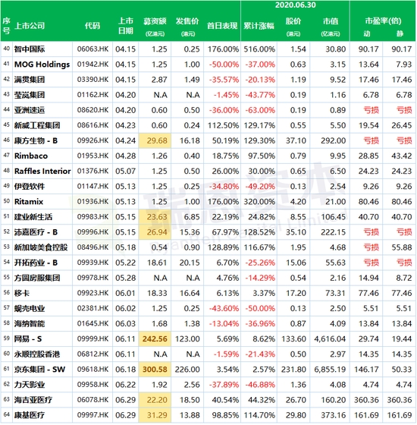
Task: Click stock code 09999.HK
Action: [92, 338]
